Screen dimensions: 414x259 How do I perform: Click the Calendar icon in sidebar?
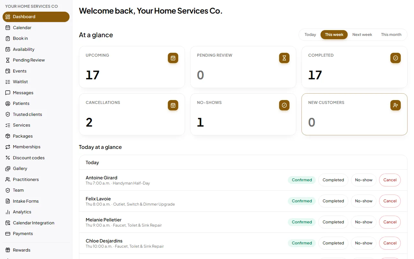pos(8,28)
